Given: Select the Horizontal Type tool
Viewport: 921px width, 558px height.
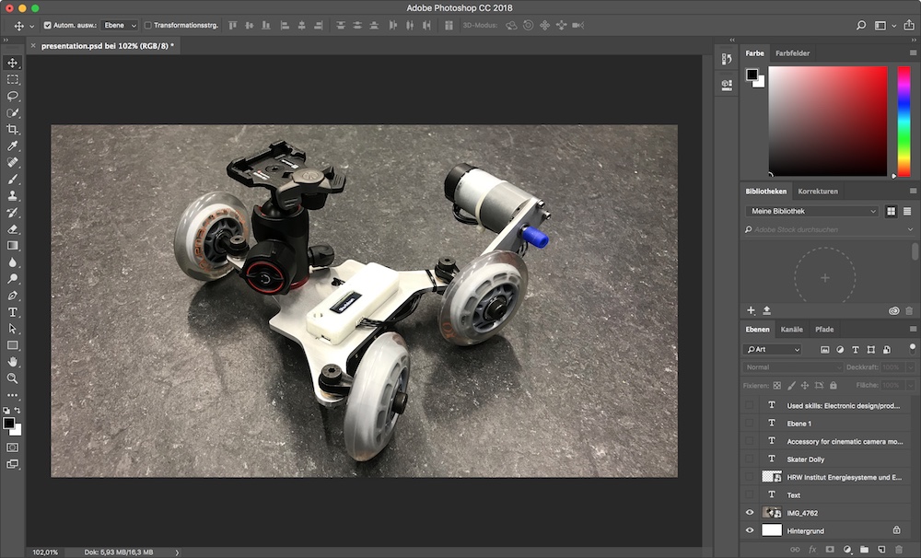Looking at the screenshot, I should [x=12, y=312].
